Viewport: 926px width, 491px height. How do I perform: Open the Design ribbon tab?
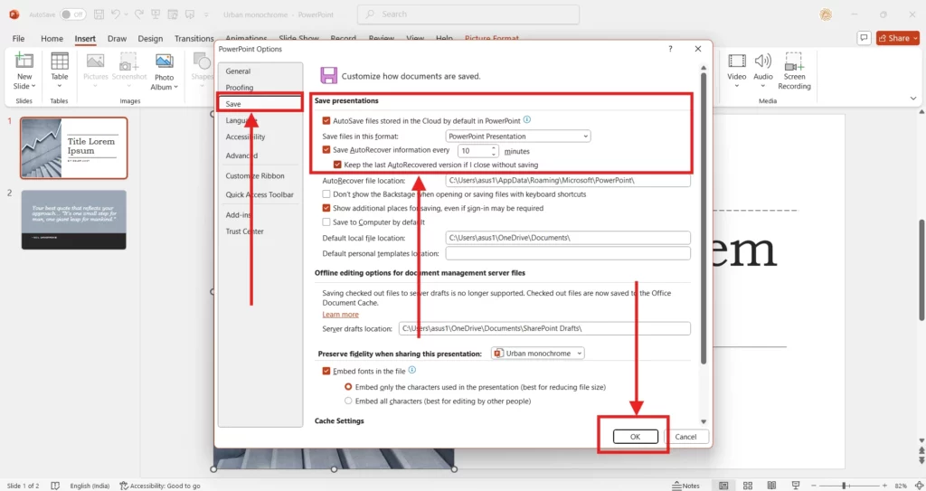(150, 39)
